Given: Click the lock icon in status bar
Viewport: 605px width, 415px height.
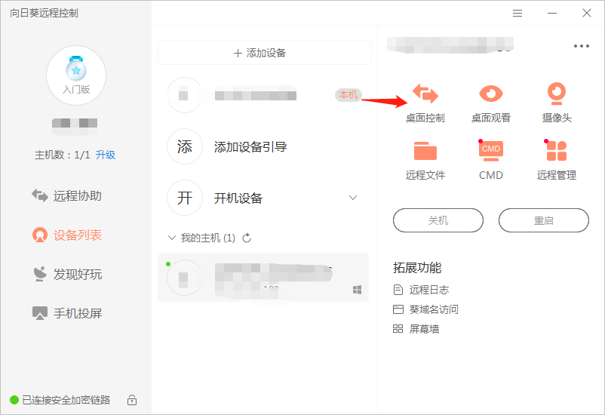Looking at the screenshot, I should click(x=132, y=400).
